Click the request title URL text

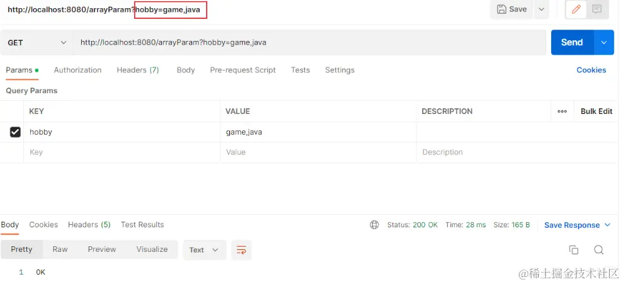pos(104,9)
